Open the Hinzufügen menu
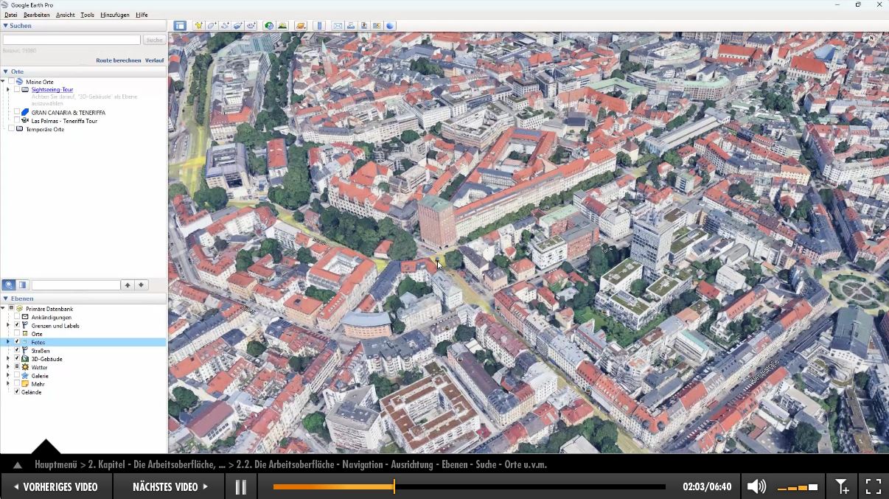The height and width of the screenshot is (499, 889). [x=114, y=15]
